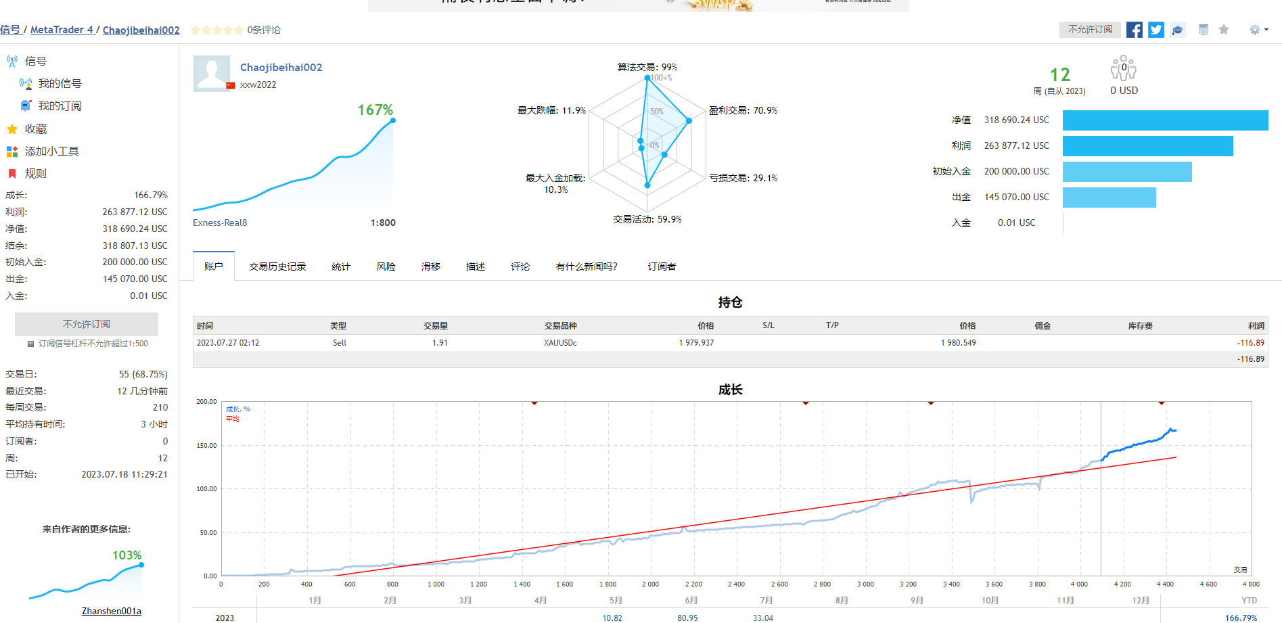Screen dimensions: 1282x623
Task: Click the radar chart 算法交易: 99% label
Action: 647,67
